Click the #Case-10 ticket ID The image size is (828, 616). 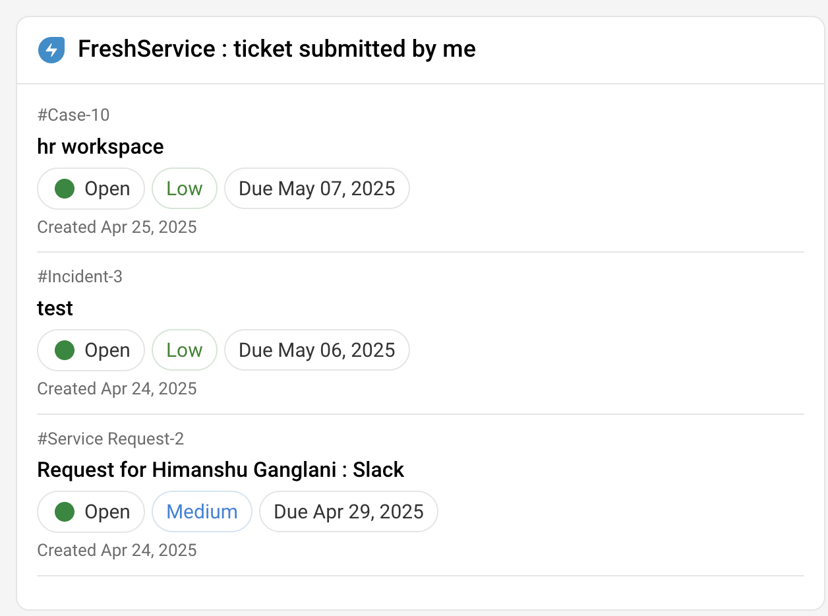click(73, 115)
